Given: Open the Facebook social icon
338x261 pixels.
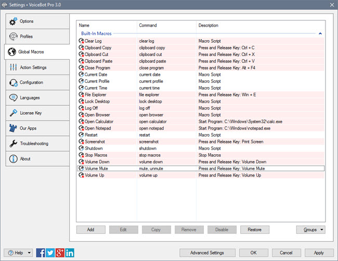Looking at the screenshot, I should (41, 253).
